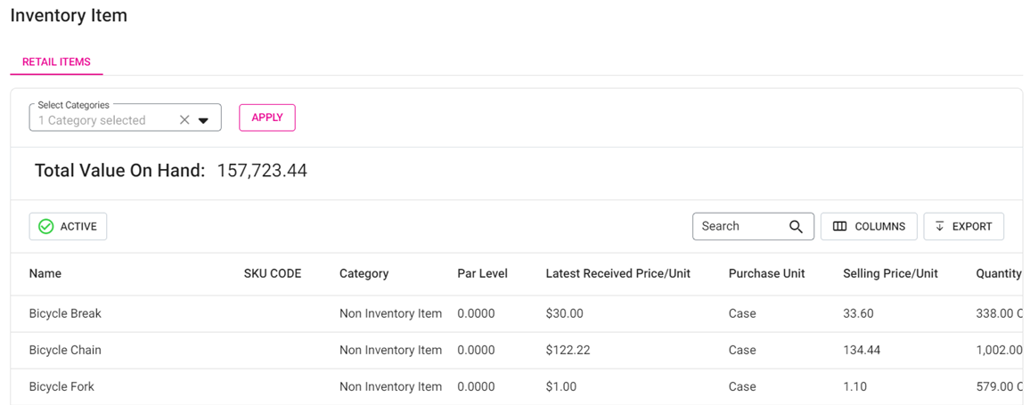Image resolution: width=1030 pixels, height=405 pixels.
Task: Click the EXPORT button
Action: [963, 227]
